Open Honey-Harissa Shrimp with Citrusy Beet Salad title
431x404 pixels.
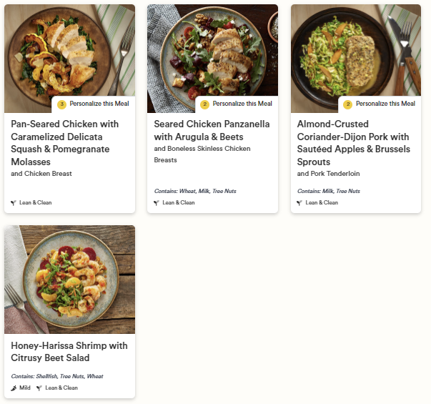click(x=69, y=352)
